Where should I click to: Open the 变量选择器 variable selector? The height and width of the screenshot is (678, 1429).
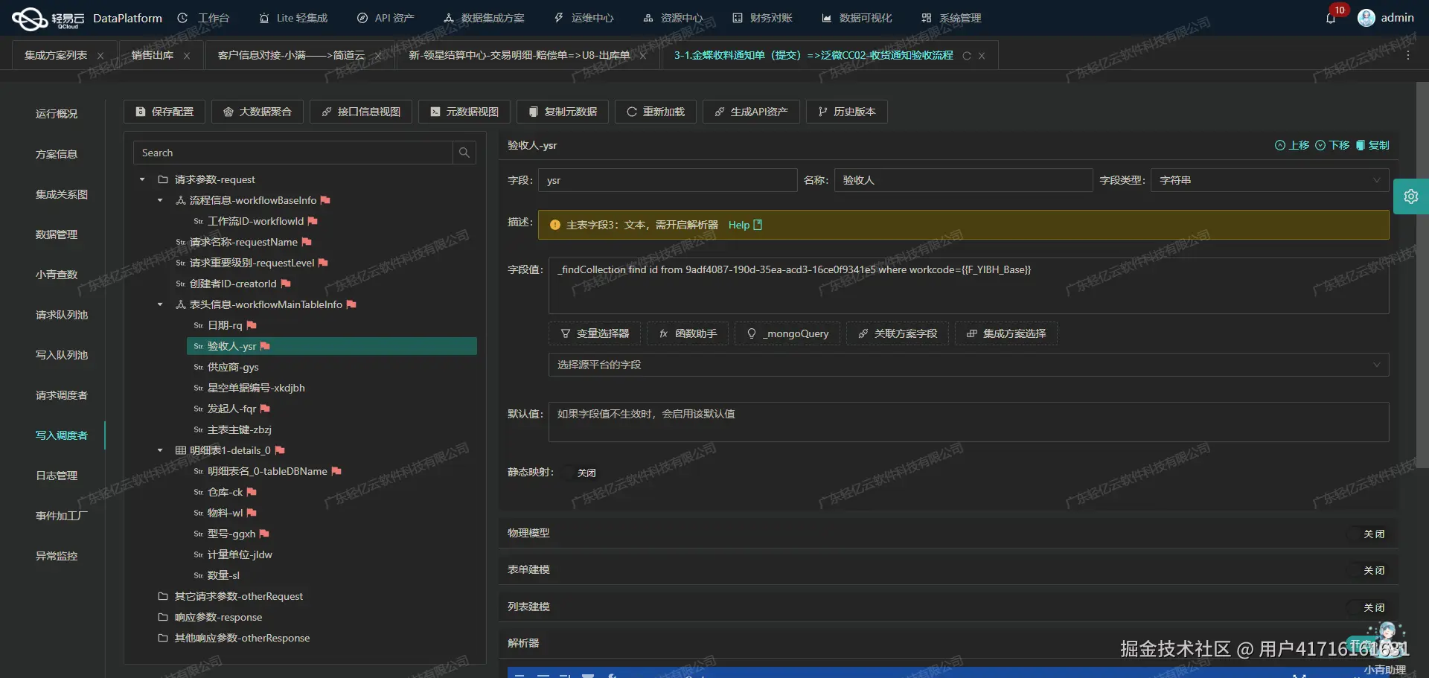click(x=593, y=333)
